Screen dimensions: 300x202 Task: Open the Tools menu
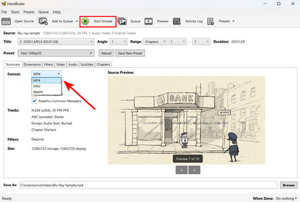coord(15,12)
